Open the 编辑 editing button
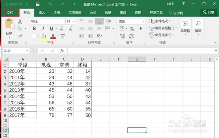Viewport: 219px width, 138px height. click(x=198, y=27)
